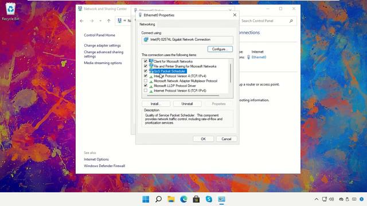
Task: Click the Control Panel address bar icon
Action: [x=120, y=21]
